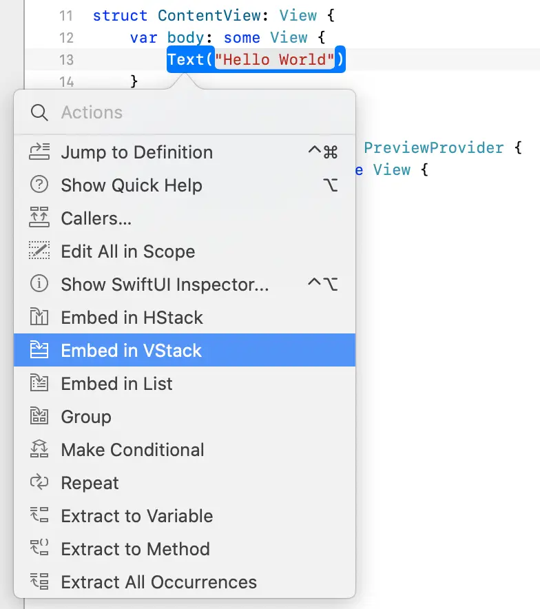Click the "Hello World" string literal
The image size is (540, 609).
[x=274, y=59]
